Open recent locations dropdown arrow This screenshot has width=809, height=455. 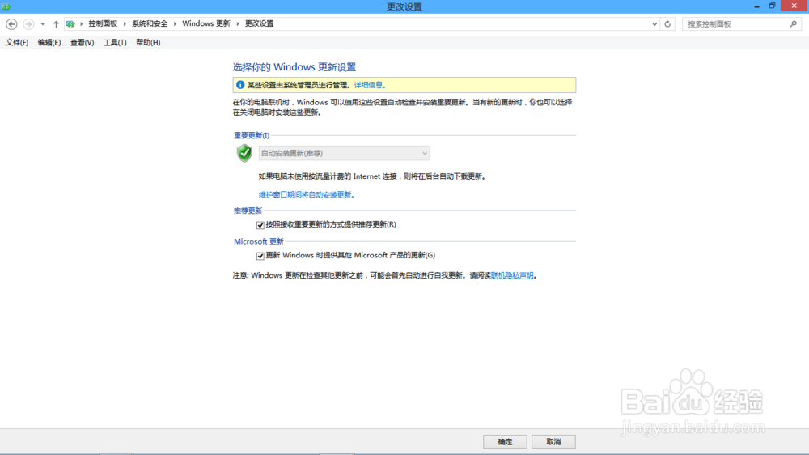pyautogui.click(x=43, y=23)
